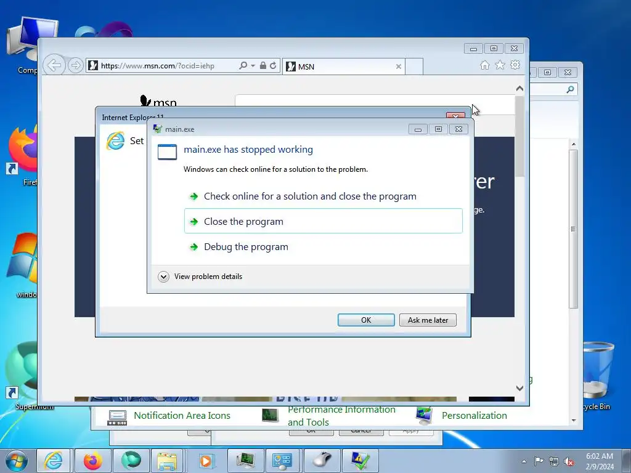Viewport: 631px width, 473px height.
Task: Open Windows logo desktop shortcut
Action: (23, 265)
